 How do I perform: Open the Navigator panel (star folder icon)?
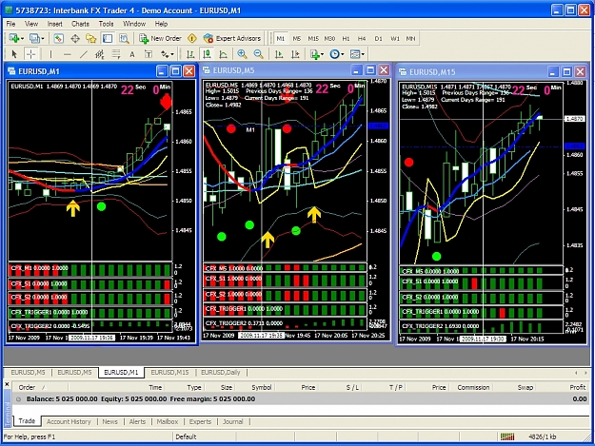point(91,38)
